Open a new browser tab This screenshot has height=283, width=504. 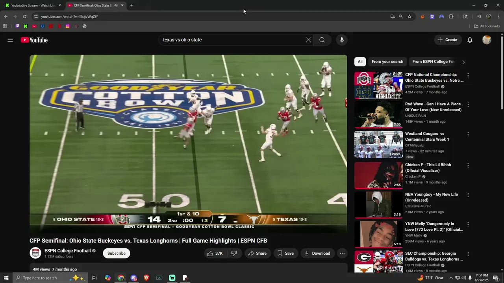tap(132, 6)
